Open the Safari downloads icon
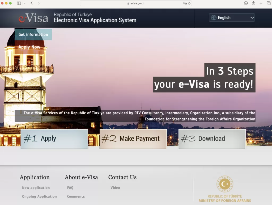Screen dimensions: 272x205 coord(246,3)
